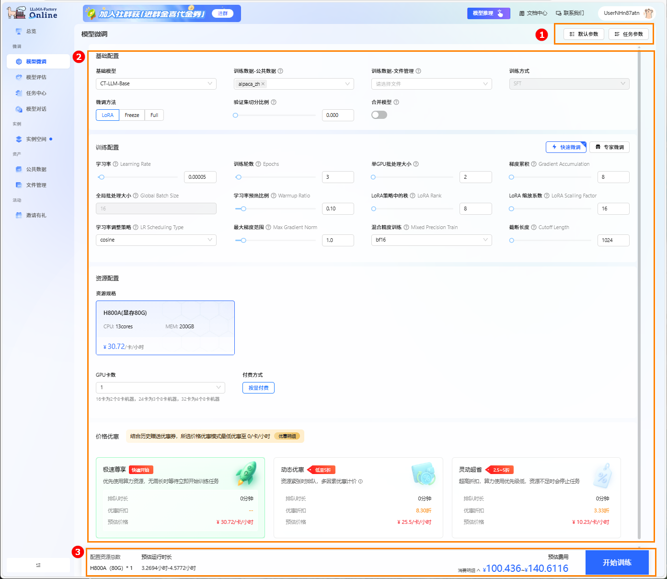Click the 开始训练 button
The height and width of the screenshot is (579, 667).
point(617,563)
